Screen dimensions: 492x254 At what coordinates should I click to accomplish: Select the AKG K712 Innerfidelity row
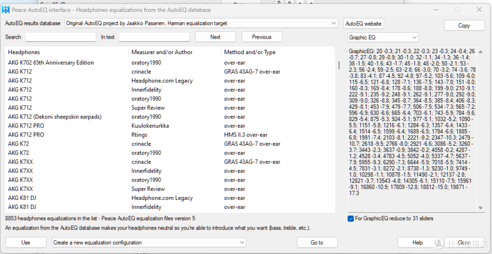pos(170,90)
